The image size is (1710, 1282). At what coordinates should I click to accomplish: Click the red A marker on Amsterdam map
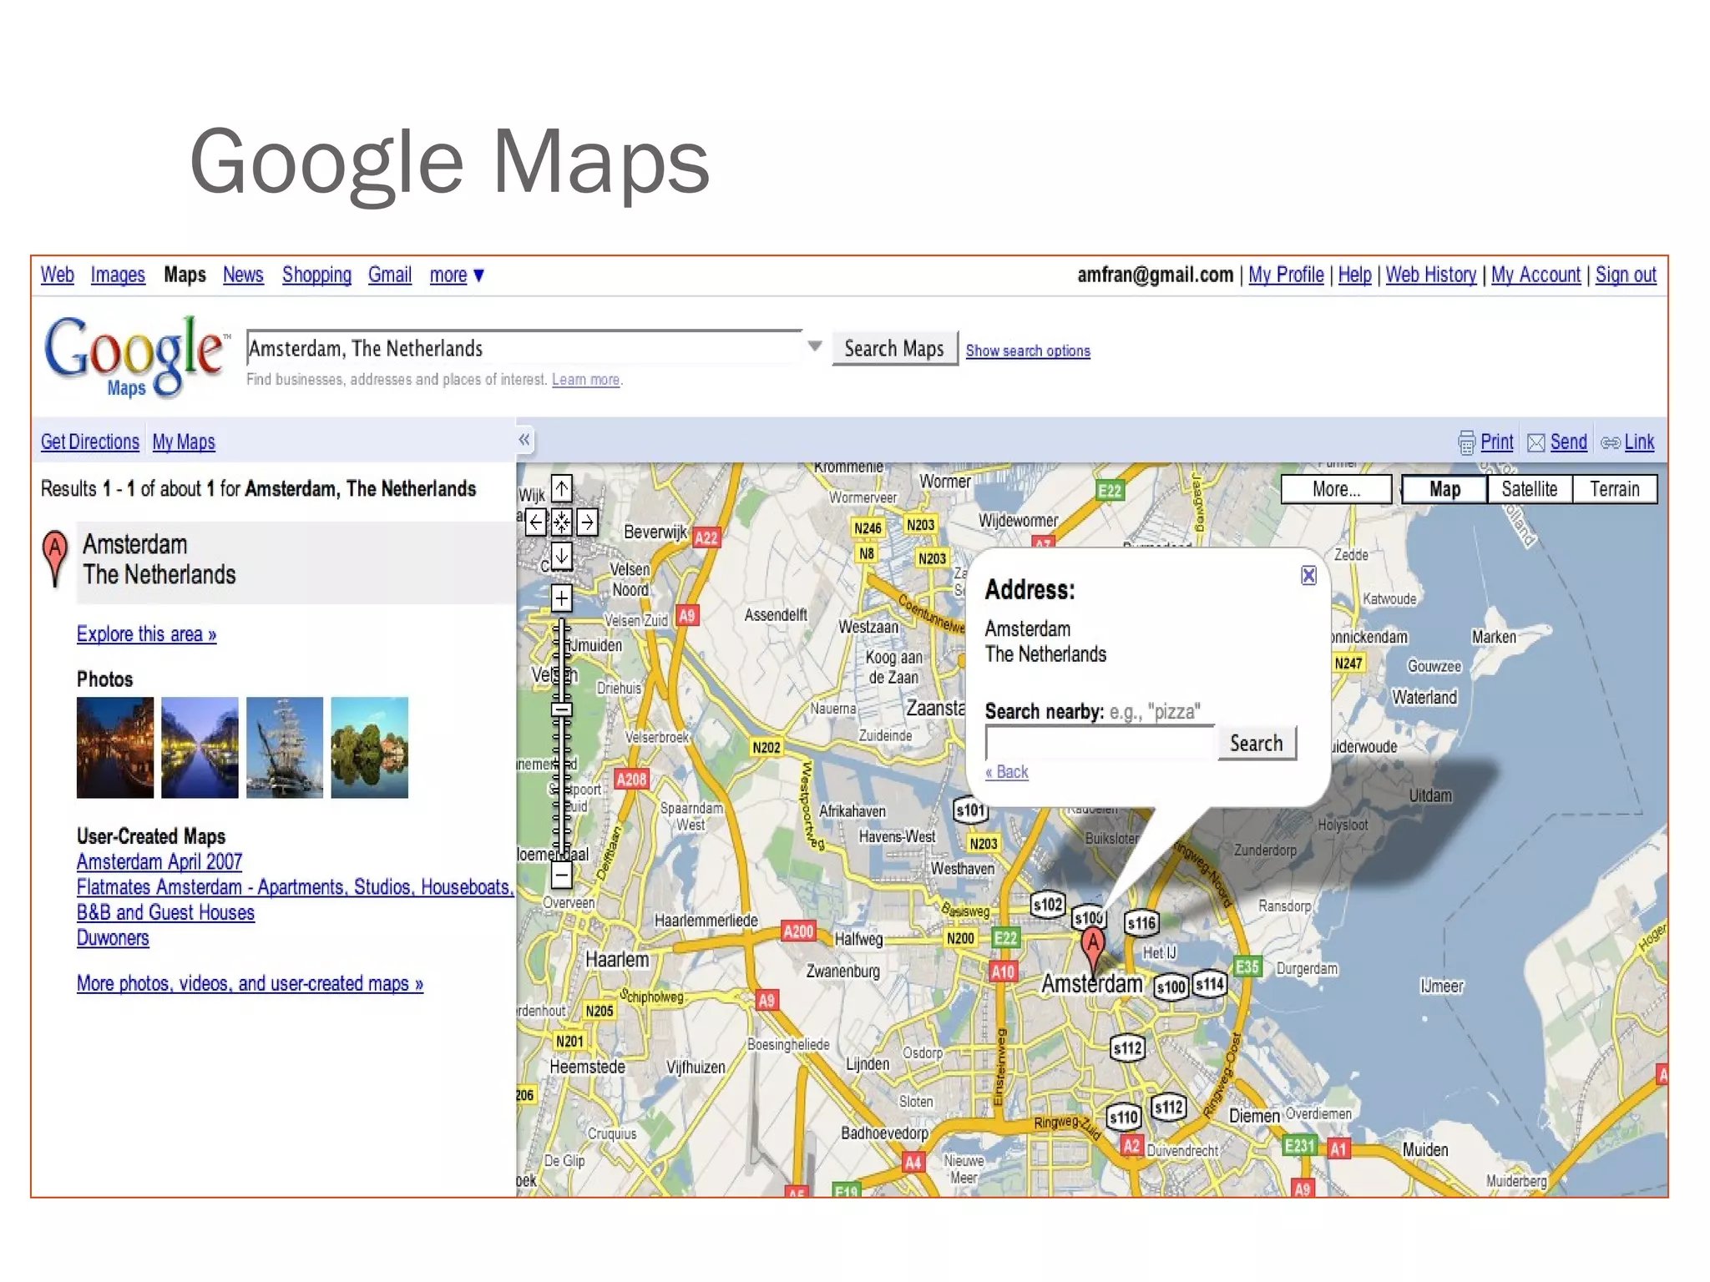[1092, 951]
